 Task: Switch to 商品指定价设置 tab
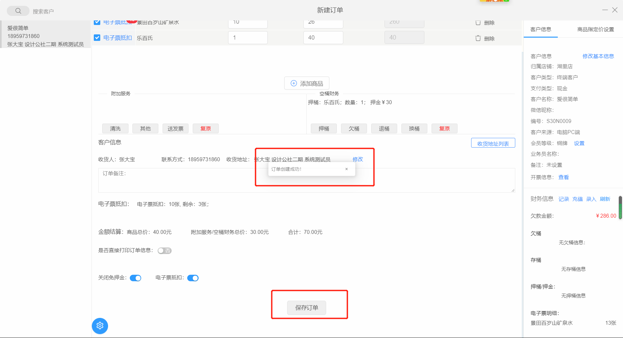595,29
